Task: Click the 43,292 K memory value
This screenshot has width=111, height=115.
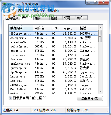Action: [x=70, y=72]
